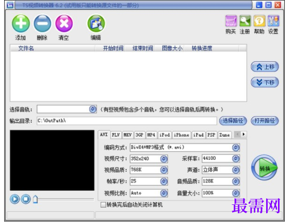Click the pink Clear (清空) list icon

[64, 23]
